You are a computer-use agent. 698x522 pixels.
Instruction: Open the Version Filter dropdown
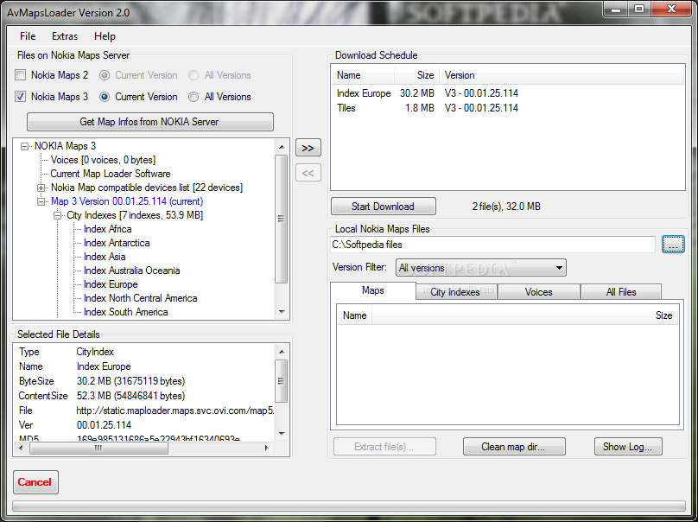tap(481, 268)
